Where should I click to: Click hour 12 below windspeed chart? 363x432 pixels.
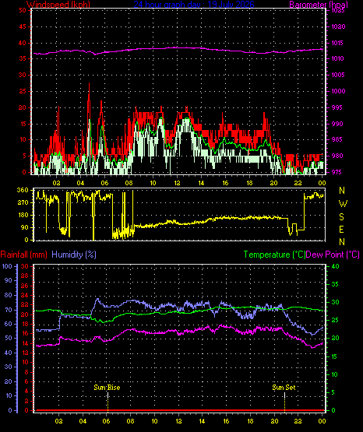[177, 183]
